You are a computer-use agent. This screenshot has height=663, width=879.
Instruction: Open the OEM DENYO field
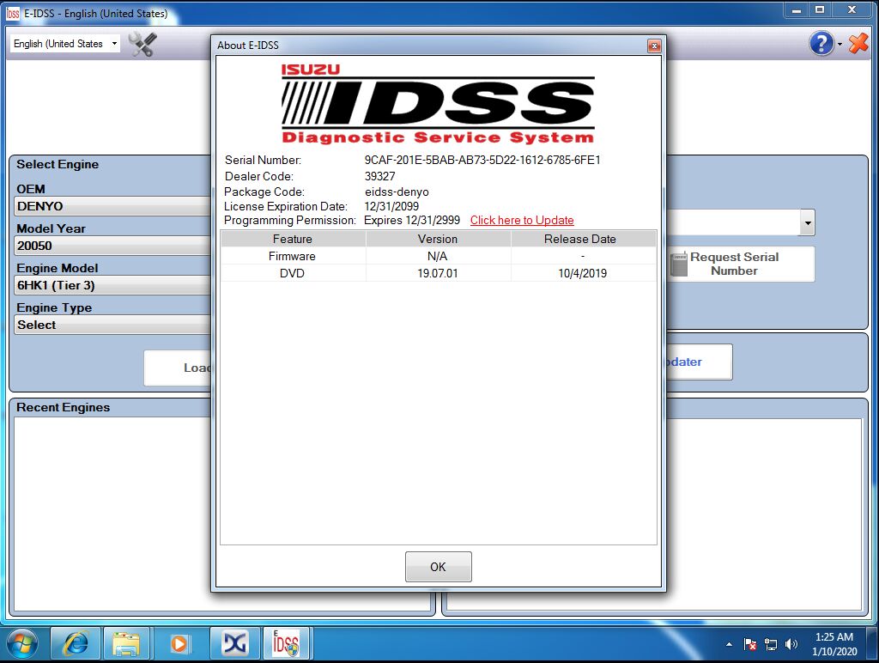click(112, 206)
